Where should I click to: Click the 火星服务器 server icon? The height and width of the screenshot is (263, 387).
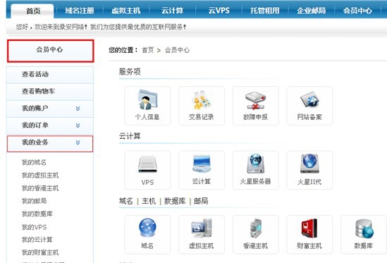click(x=255, y=164)
